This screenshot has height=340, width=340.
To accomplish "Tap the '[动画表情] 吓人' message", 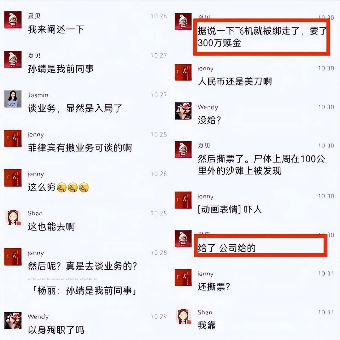I will coord(230,210).
